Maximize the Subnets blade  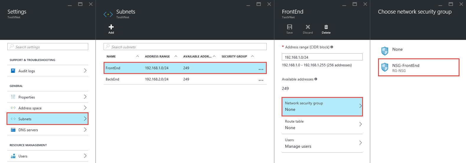(259, 4)
